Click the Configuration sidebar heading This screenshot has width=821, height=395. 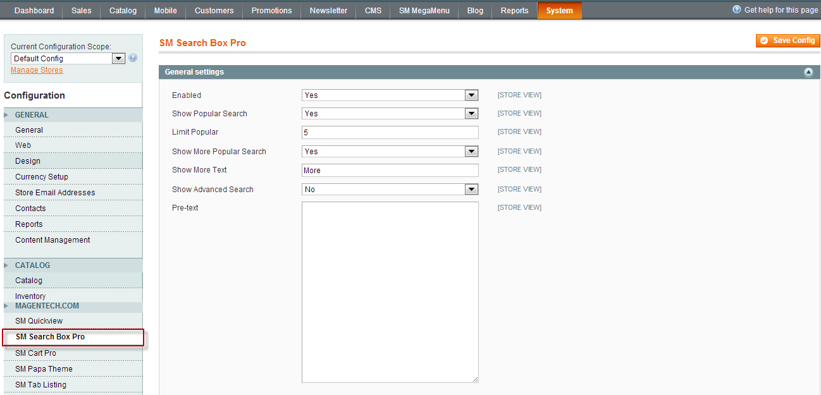pos(35,95)
